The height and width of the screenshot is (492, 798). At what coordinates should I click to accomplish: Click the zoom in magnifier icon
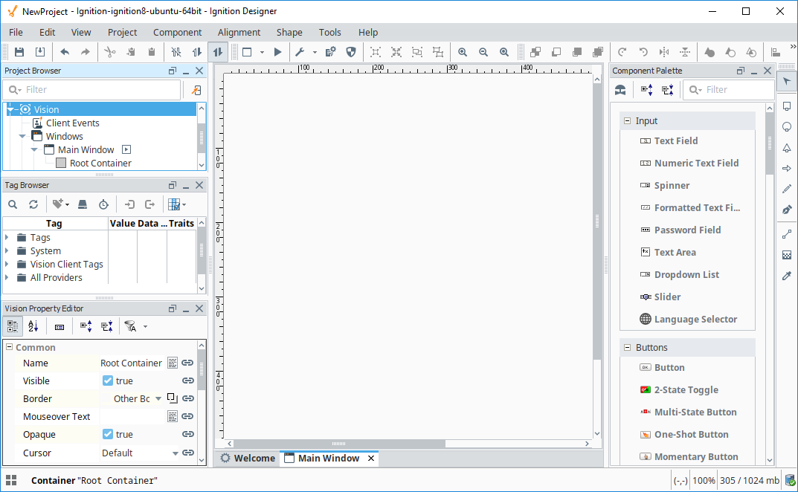[462, 52]
